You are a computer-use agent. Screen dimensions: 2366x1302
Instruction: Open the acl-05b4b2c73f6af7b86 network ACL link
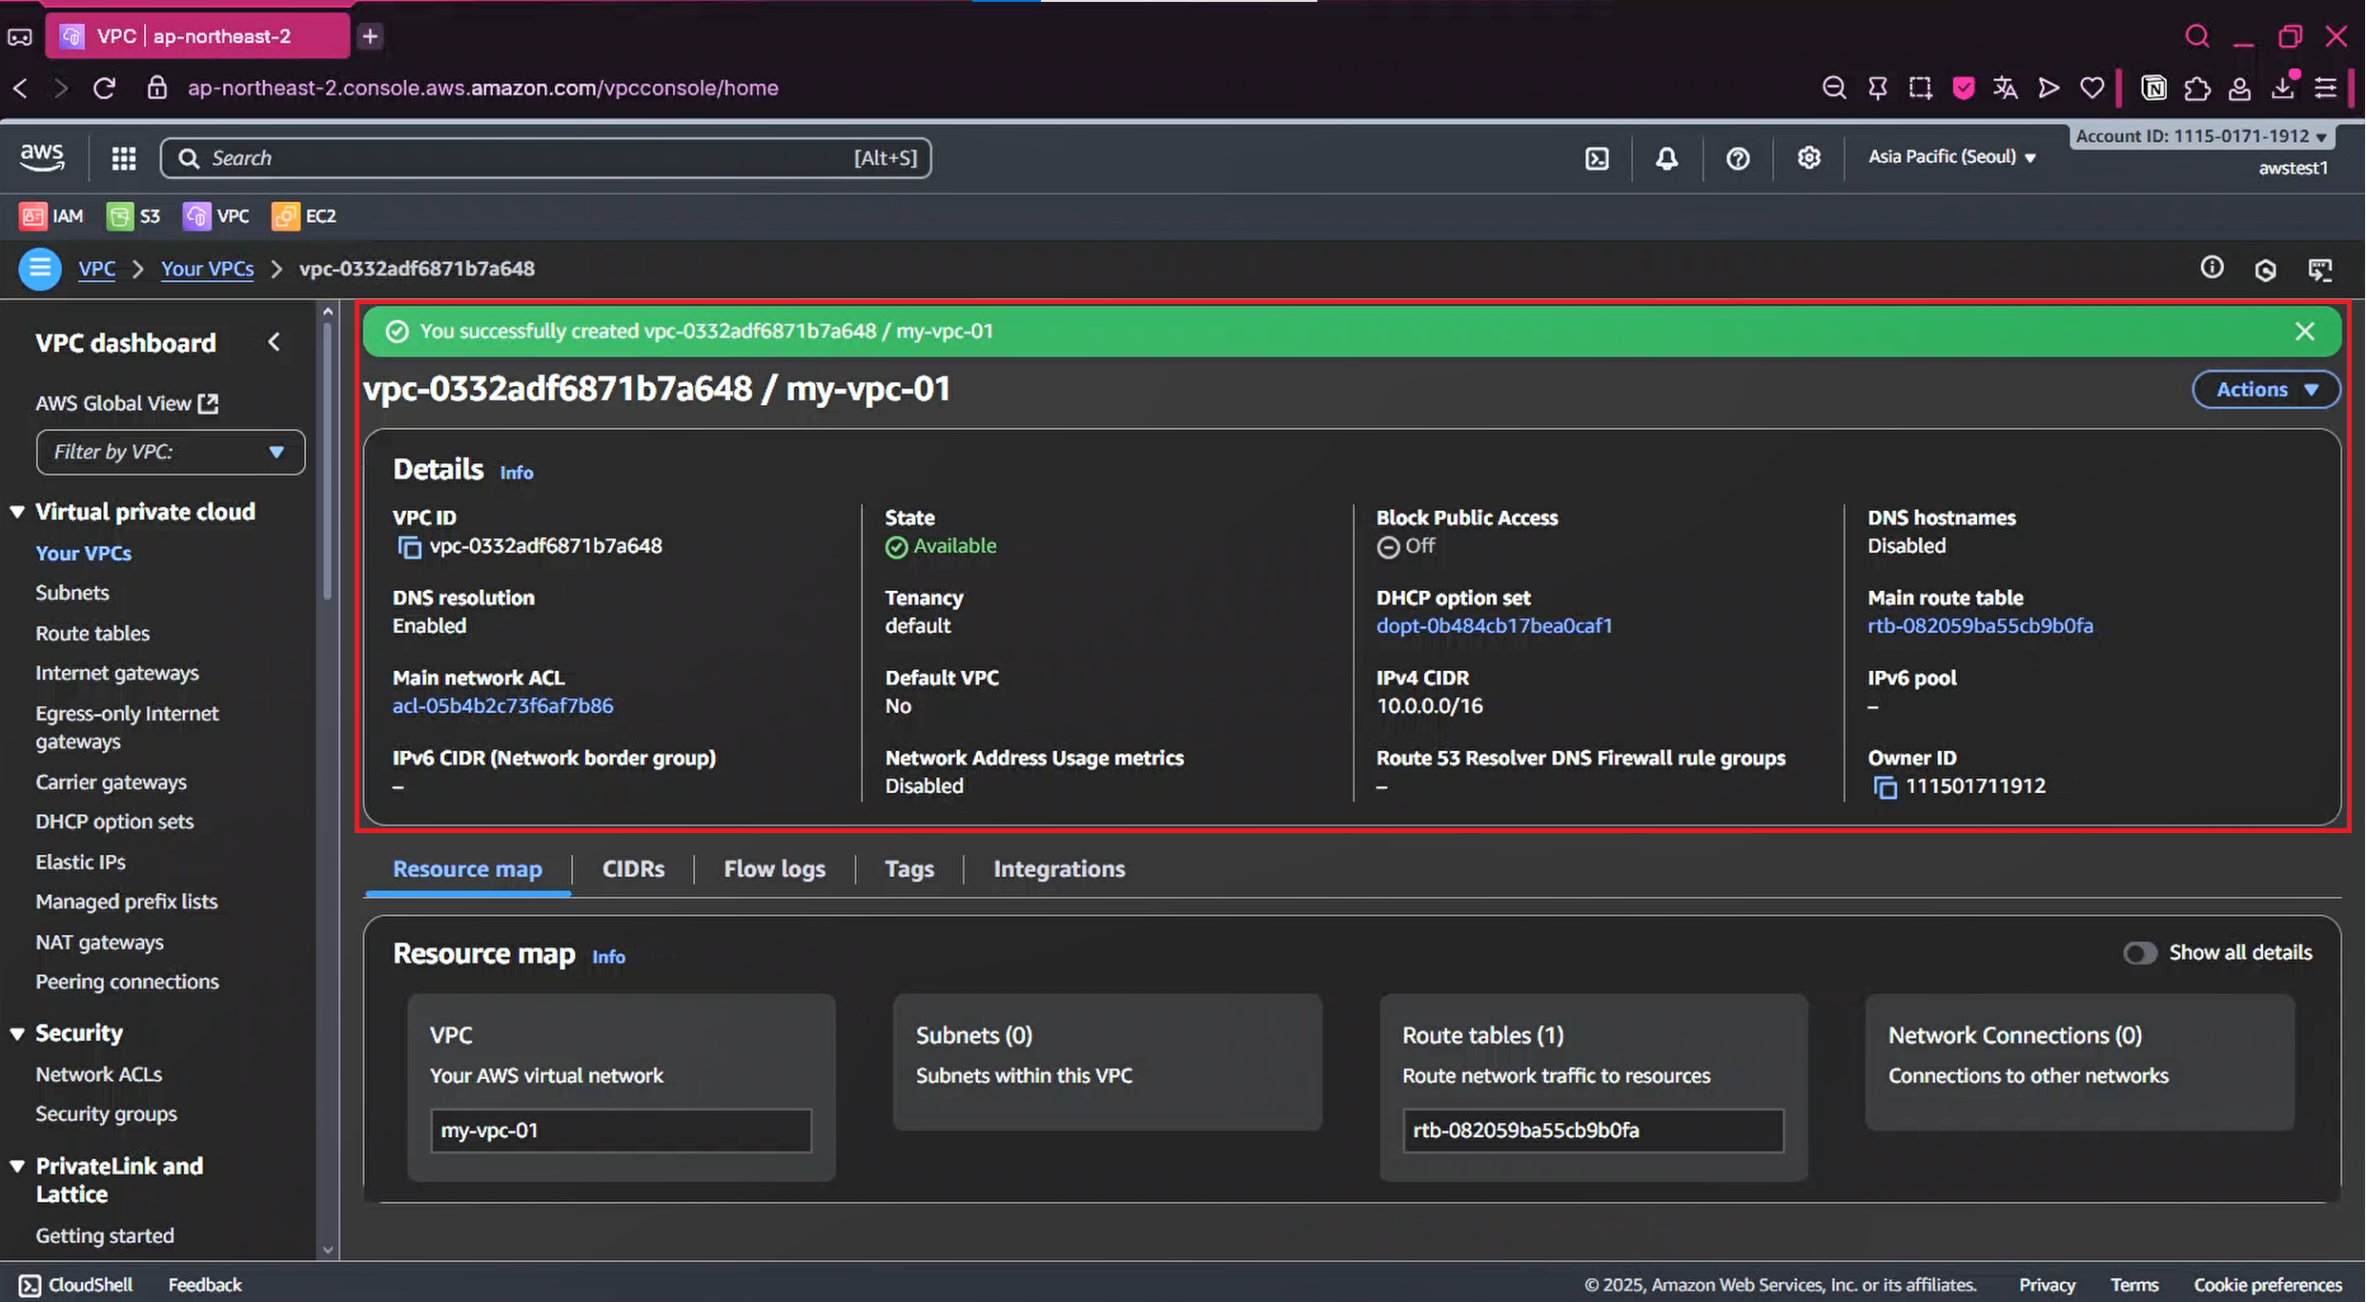[x=502, y=706]
